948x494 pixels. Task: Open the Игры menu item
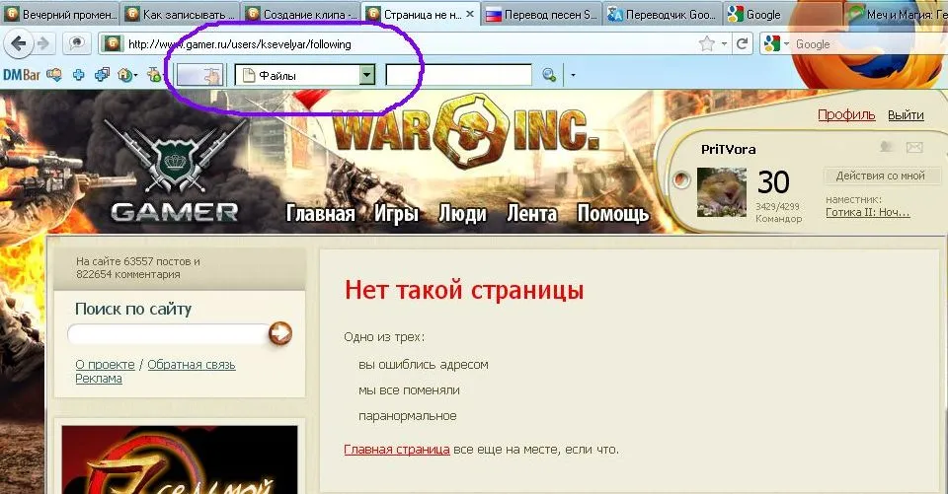pyautogui.click(x=397, y=213)
